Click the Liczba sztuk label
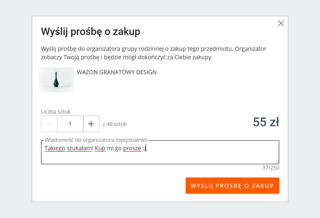Viewport: 320px width, 218px height. [x=55, y=112]
